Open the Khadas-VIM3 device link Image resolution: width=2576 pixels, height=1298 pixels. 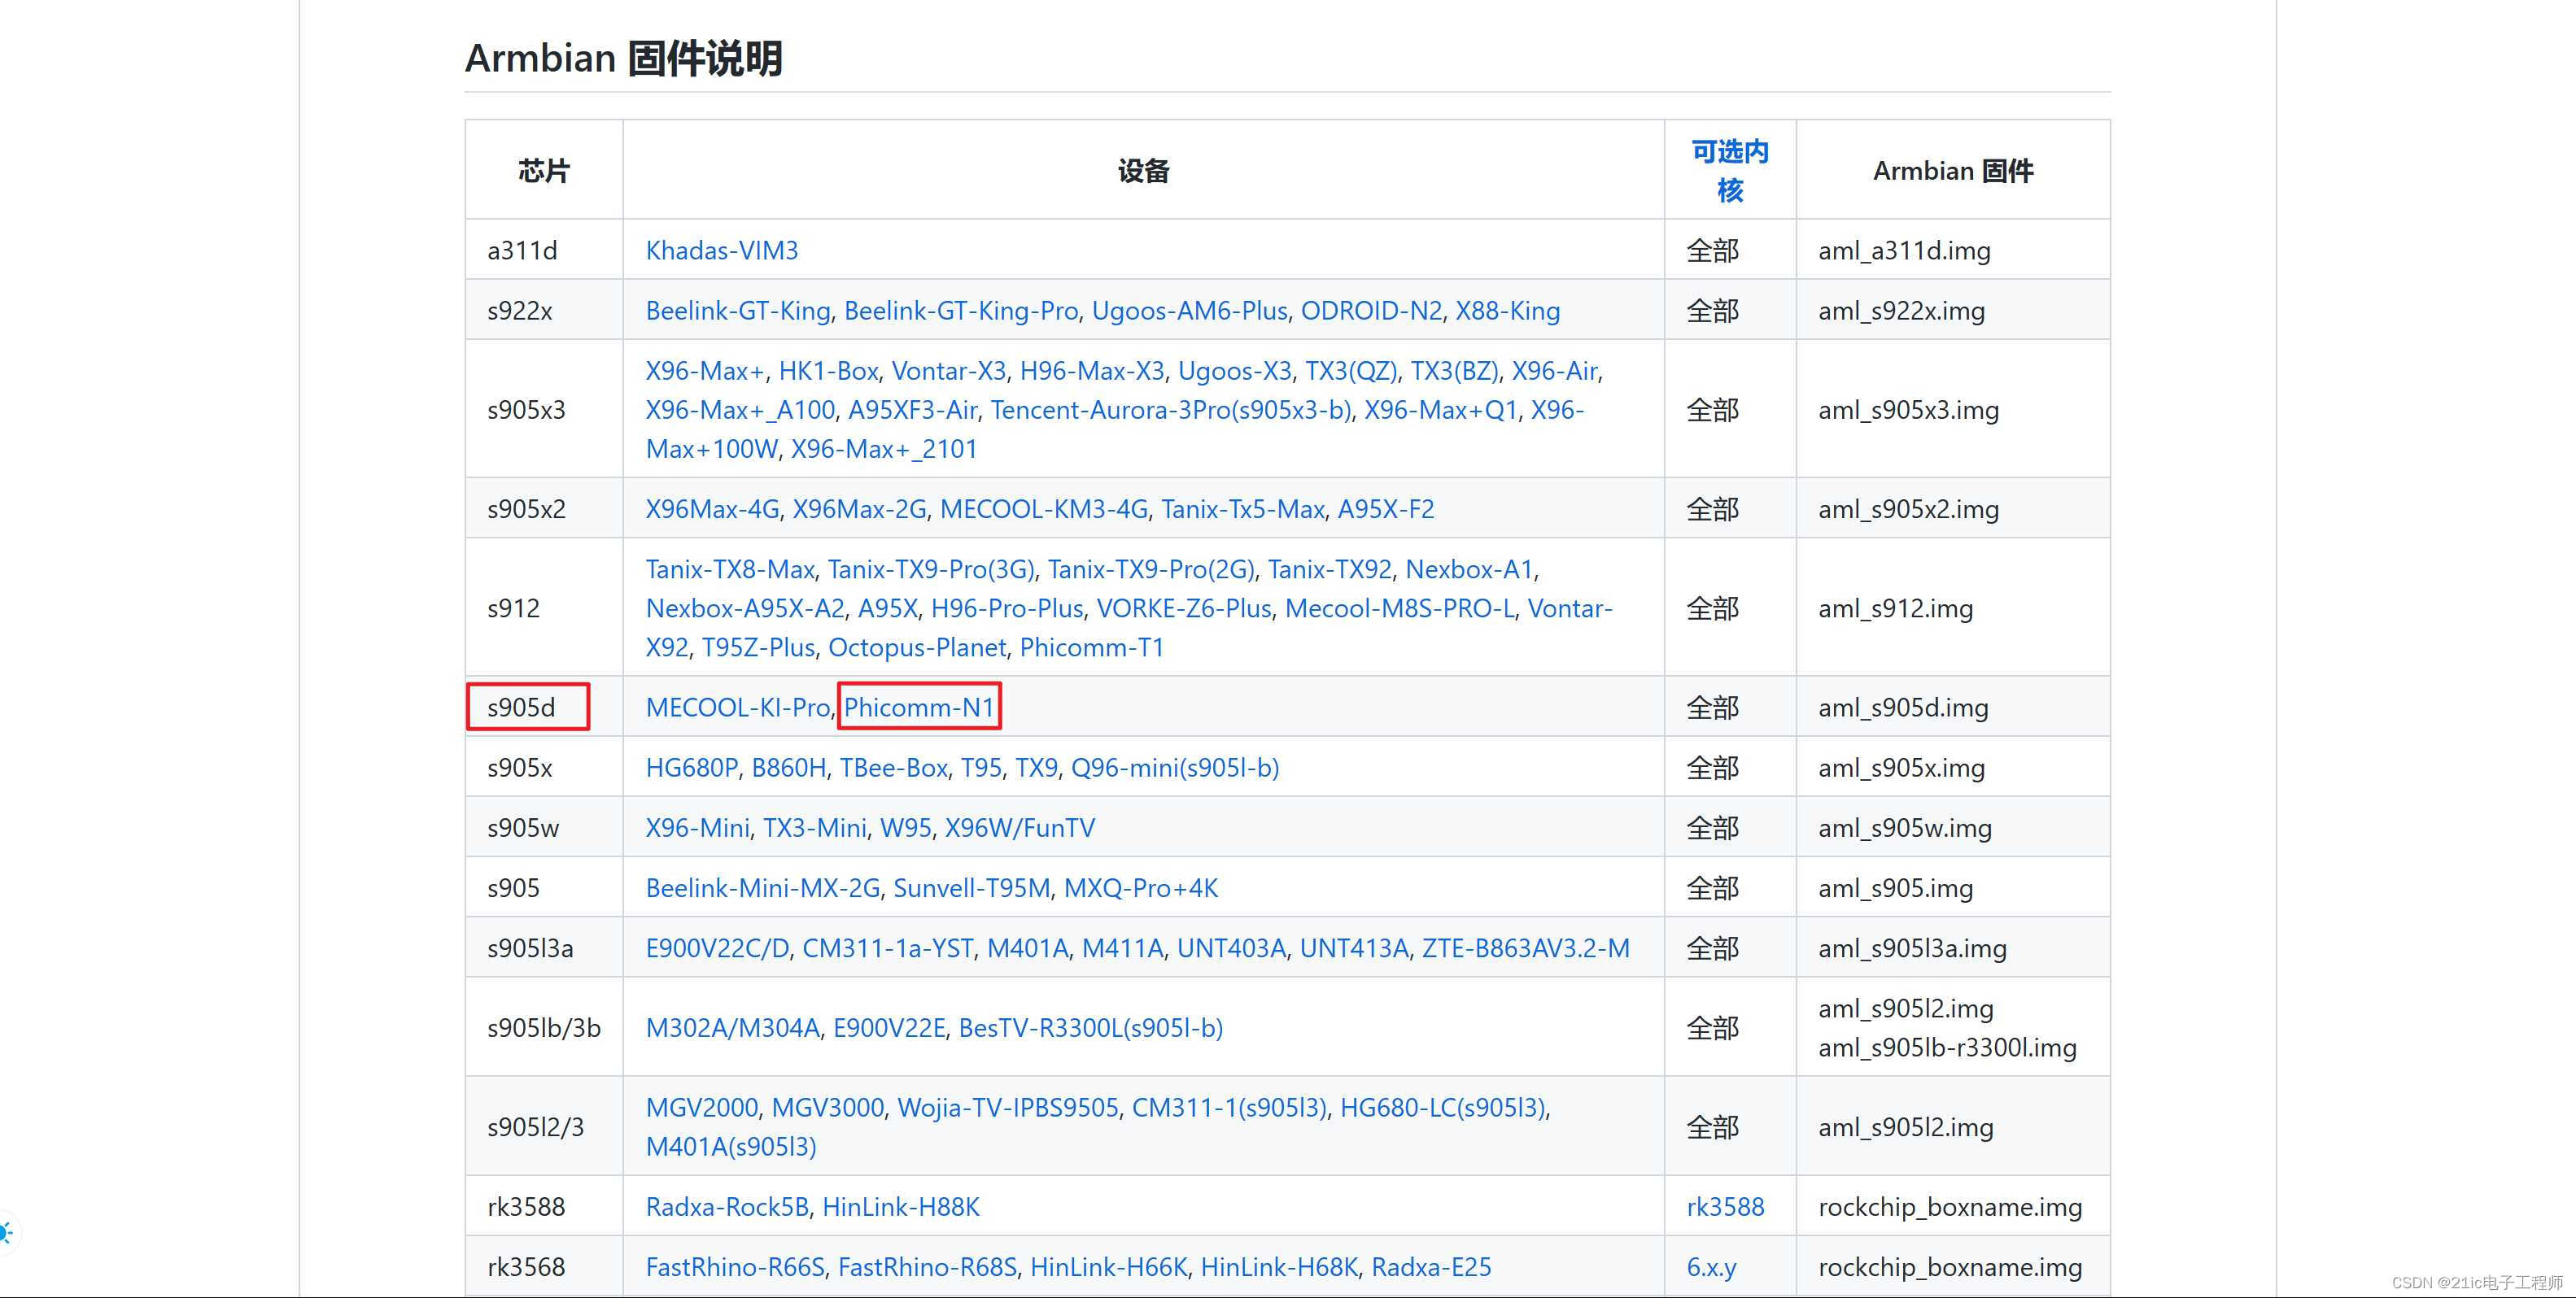(x=721, y=250)
